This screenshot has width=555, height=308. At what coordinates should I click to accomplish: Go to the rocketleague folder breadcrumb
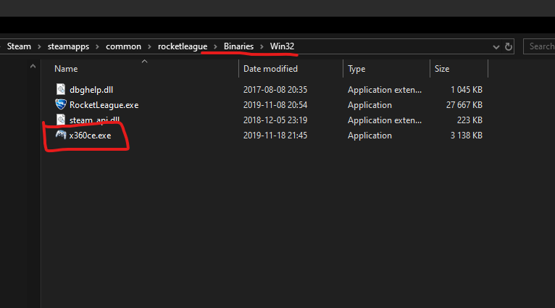point(183,46)
